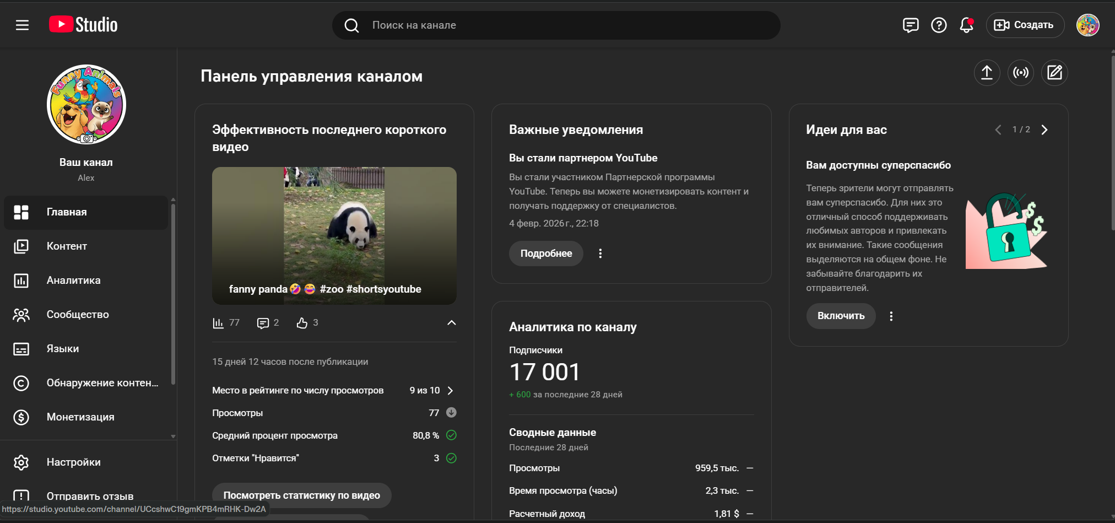Collapse the latest short video stats
1115x523 pixels.
[451, 323]
